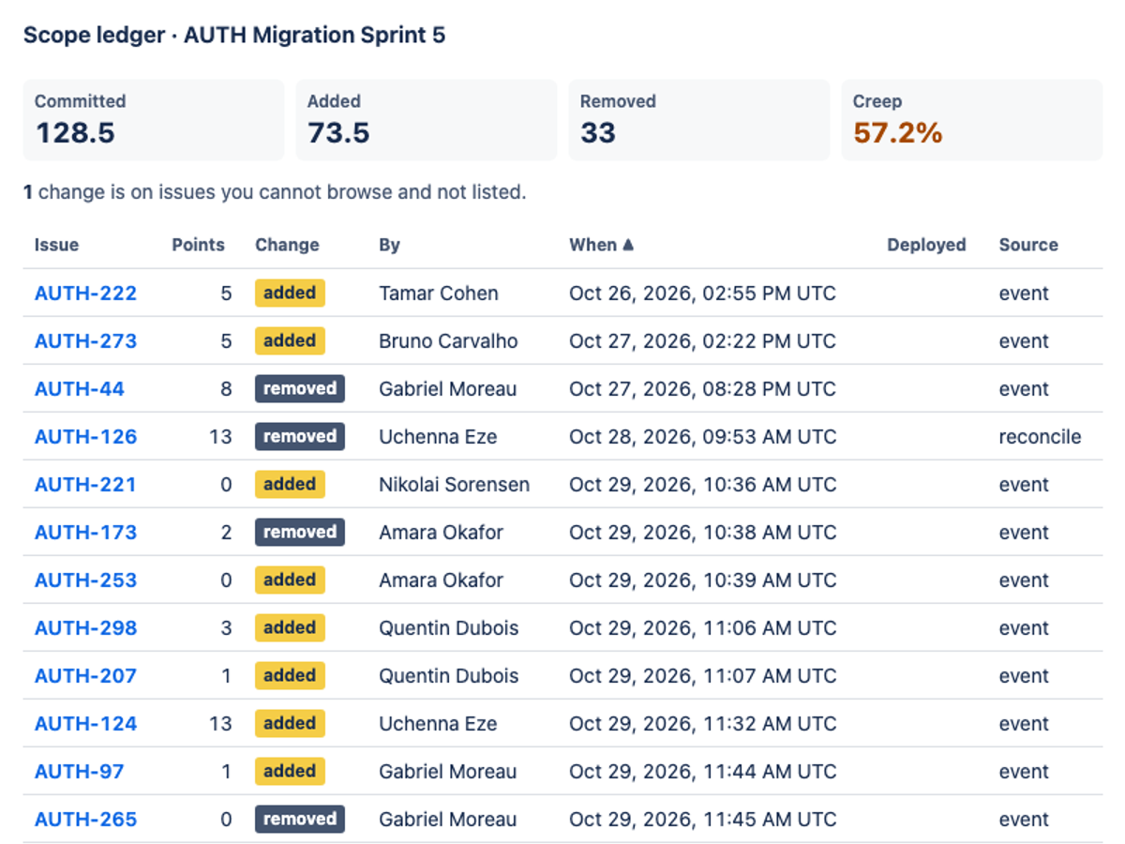Click the name Nikolai Sorensen
This screenshot has height=844, width=1125.
tap(455, 485)
